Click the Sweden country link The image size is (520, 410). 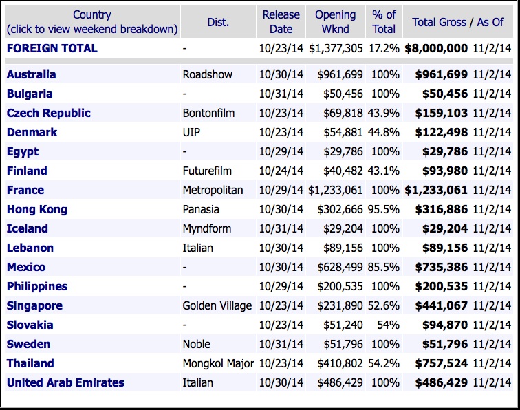[28, 344]
